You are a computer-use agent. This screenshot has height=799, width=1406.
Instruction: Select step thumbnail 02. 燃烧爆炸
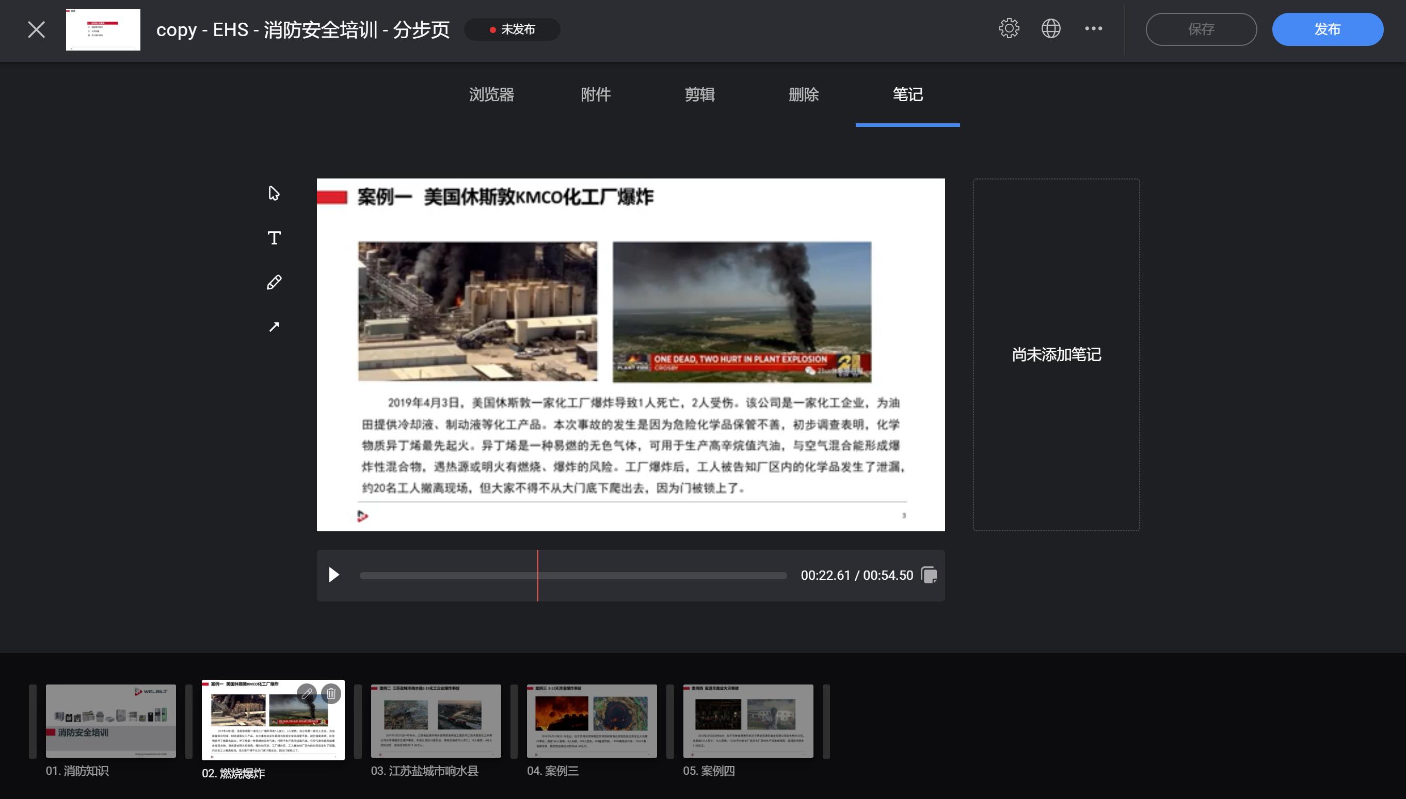273,720
